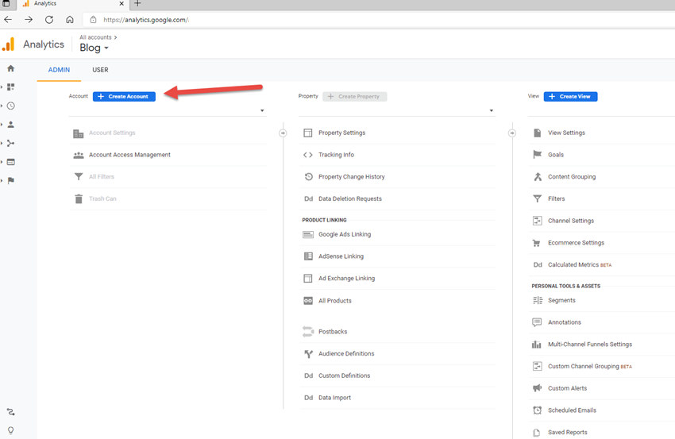
Task: Open Annotations link
Action: click(565, 322)
